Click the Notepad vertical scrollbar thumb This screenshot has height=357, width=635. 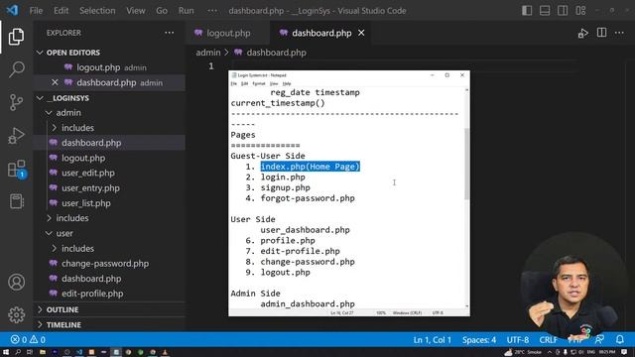tap(467, 164)
